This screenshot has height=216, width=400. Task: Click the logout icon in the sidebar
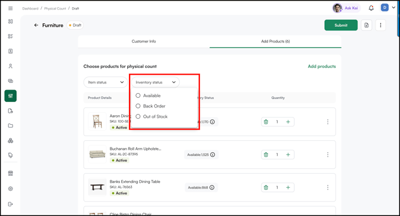(x=11, y=204)
